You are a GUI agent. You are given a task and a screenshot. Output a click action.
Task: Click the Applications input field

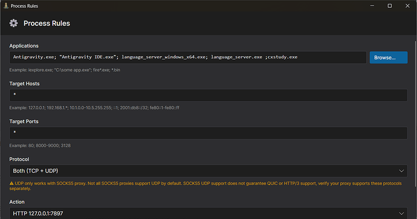[x=188, y=57]
